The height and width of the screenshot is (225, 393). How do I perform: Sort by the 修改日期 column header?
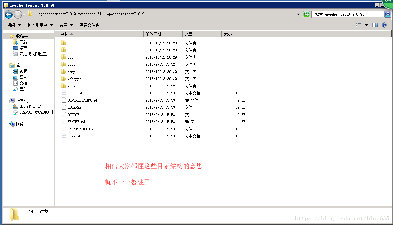[x=163, y=34]
